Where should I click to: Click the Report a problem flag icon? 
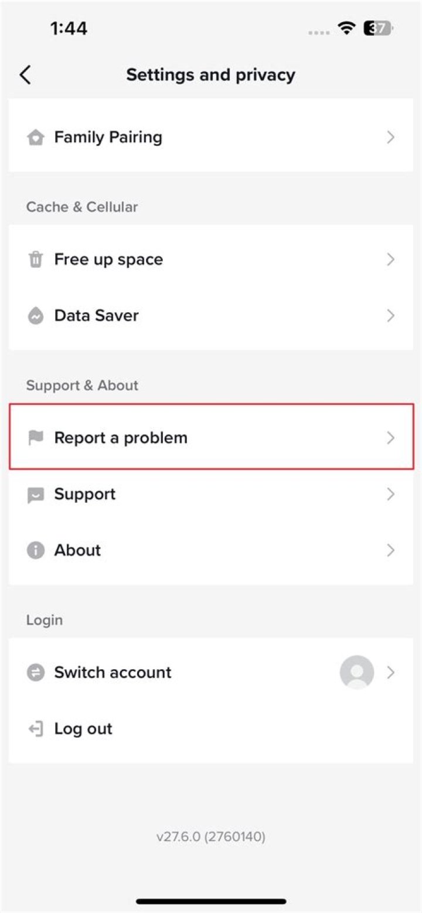click(x=36, y=437)
